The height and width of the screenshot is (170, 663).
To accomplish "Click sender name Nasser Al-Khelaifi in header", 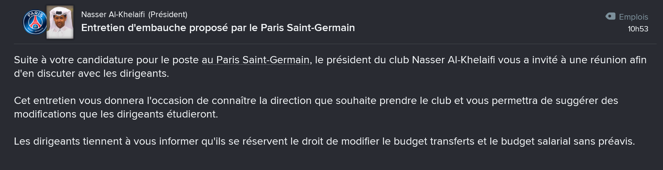I will 113,14.
